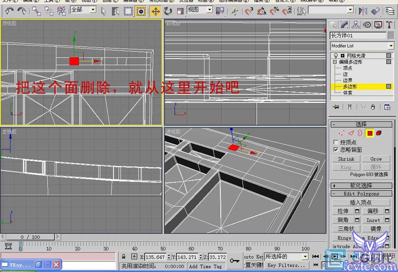The image size is (398, 272).
Task: Activate the Select and Rotate tool
Action: point(168,11)
